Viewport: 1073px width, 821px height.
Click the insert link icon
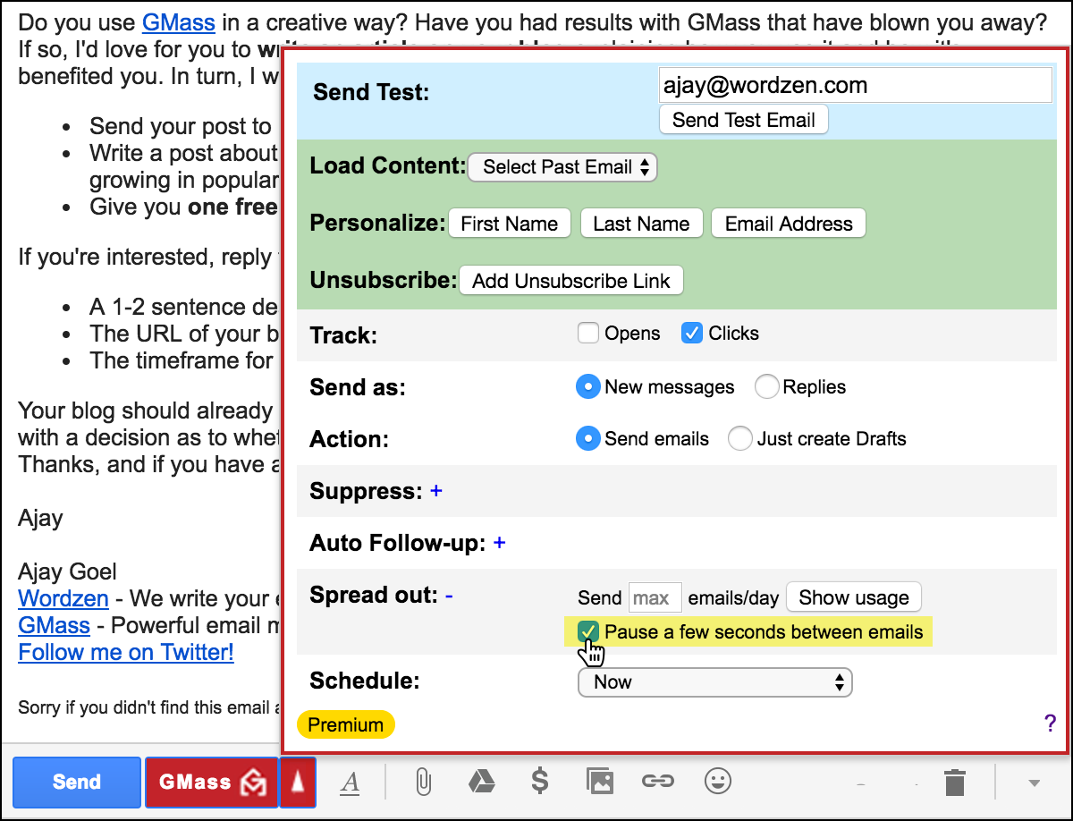point(657,783)
